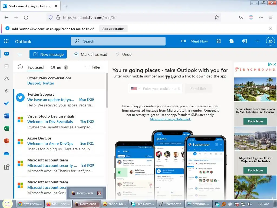The height and width of the screenshot is (208, 277).
Task: Close the Downloads taskbar preview popup
Action: tap(99, 193)
